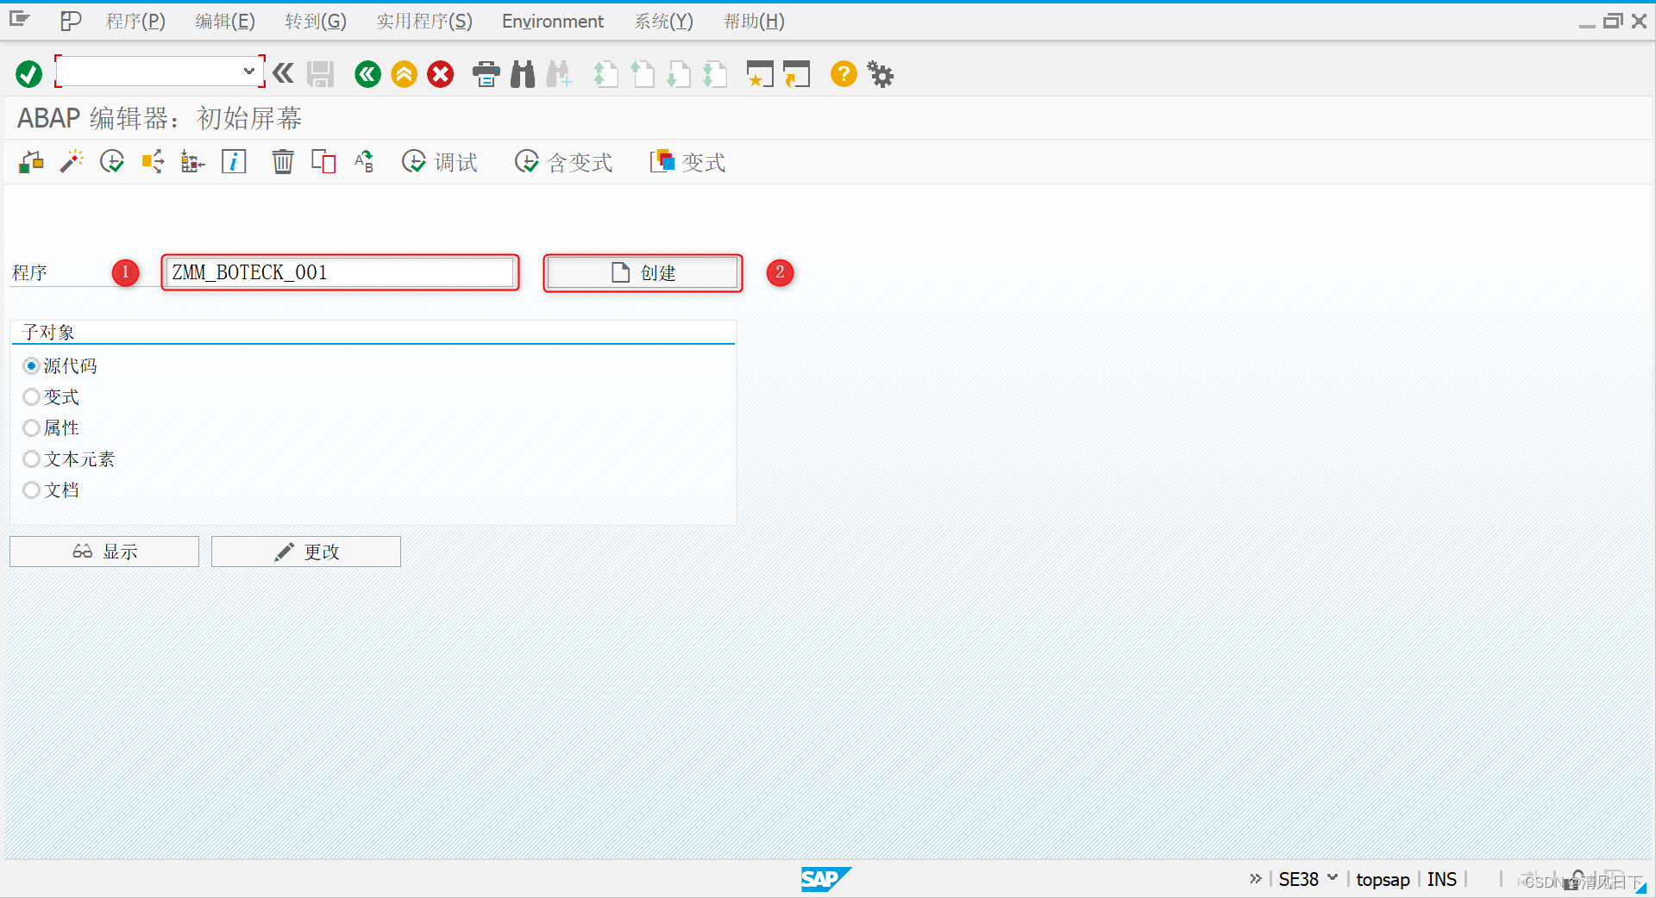Open the 实用程序(S) menu
This screenshot has width=1656, height=898.
click(424, 21)
